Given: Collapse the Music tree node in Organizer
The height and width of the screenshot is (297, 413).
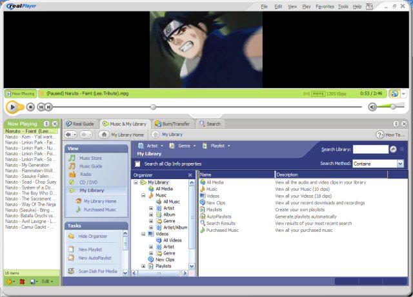Looking at the screenshot, I should 143,195.
